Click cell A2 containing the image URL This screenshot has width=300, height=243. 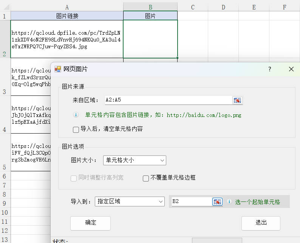67,40
